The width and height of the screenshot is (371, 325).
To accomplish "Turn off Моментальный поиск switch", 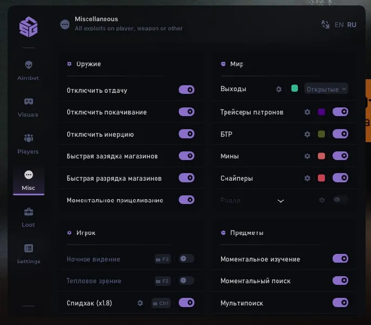I will (x=340, y=281).
